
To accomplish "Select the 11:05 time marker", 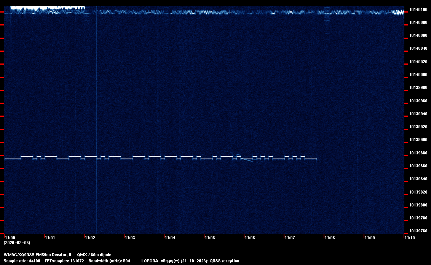I will click(x=210, y=238).
